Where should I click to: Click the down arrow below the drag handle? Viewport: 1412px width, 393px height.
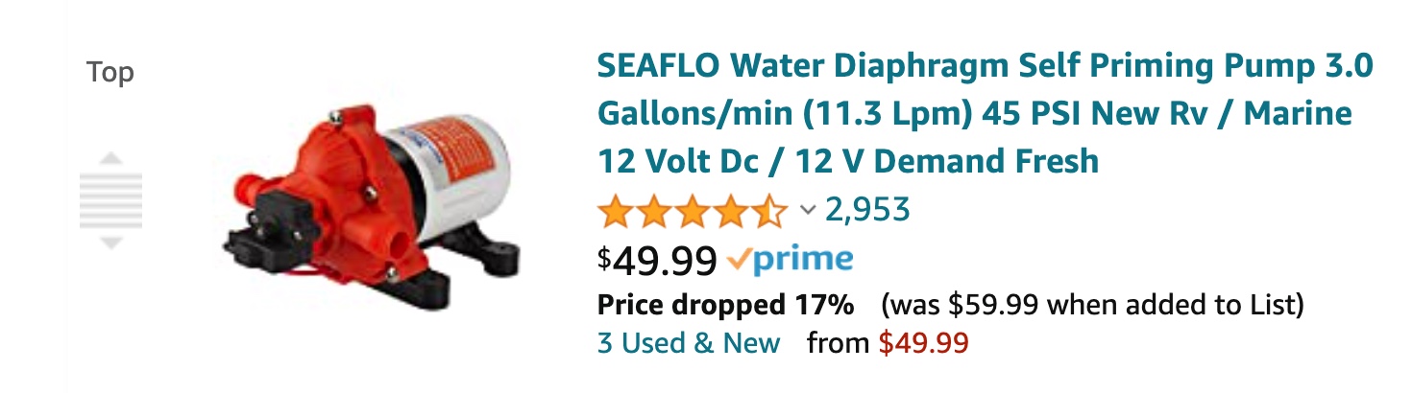[111, 243]
